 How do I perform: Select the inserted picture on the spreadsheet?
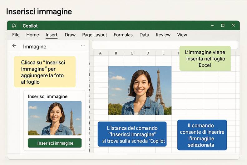click(140, 90)
